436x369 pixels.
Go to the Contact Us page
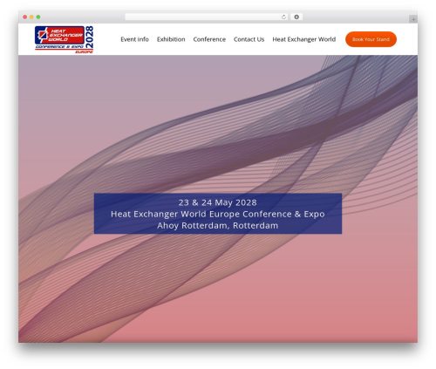click(249, 39)
